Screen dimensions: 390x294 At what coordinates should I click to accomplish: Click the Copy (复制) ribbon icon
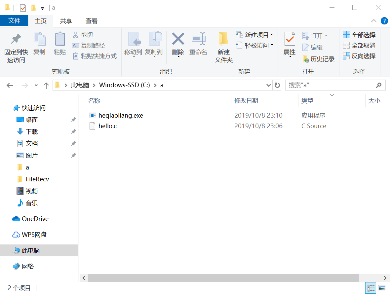pyautogui.click(x=39, y=39)
